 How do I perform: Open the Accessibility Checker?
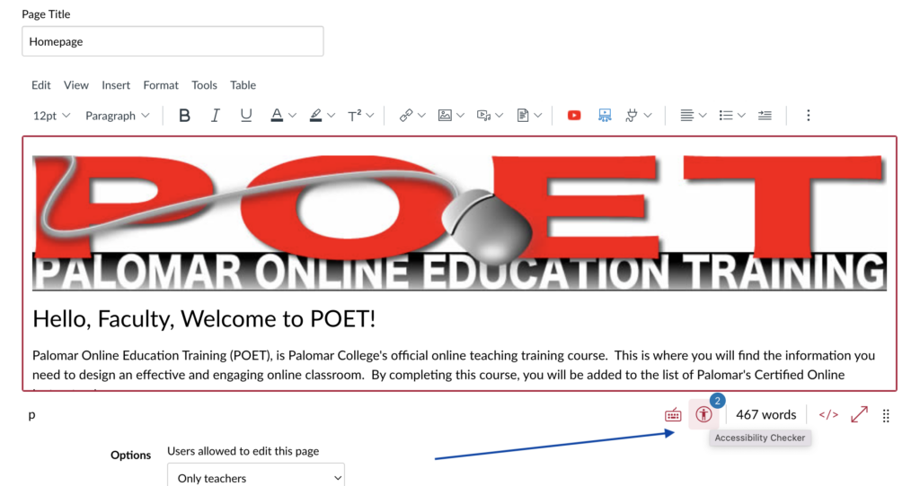[x=703, y=414]
